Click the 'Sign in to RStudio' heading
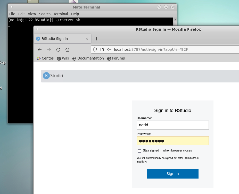The width and height of the screenshot is (239, 194). click(173, 111)
